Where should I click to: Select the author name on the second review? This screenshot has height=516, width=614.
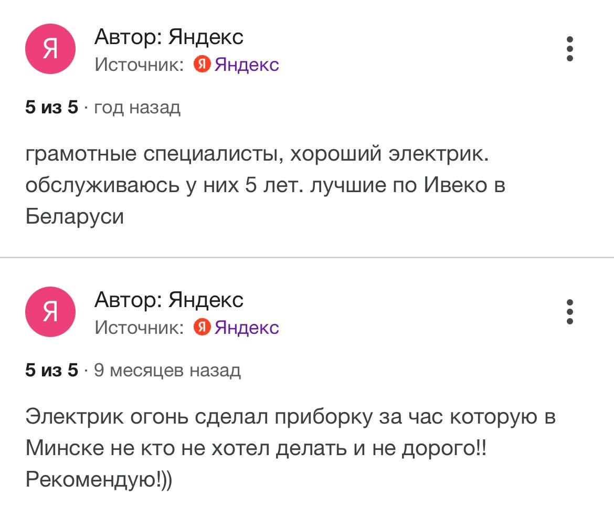point(169,300)
